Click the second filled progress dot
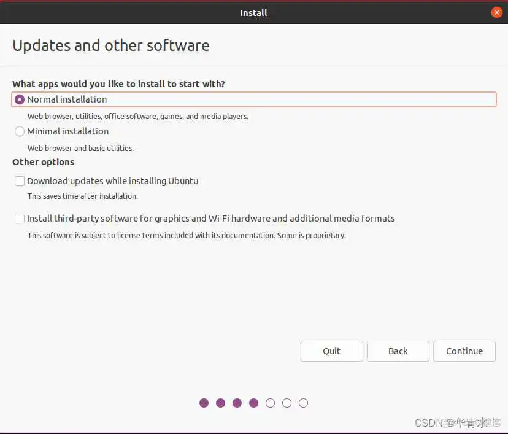508x434 pixels. 220,403
